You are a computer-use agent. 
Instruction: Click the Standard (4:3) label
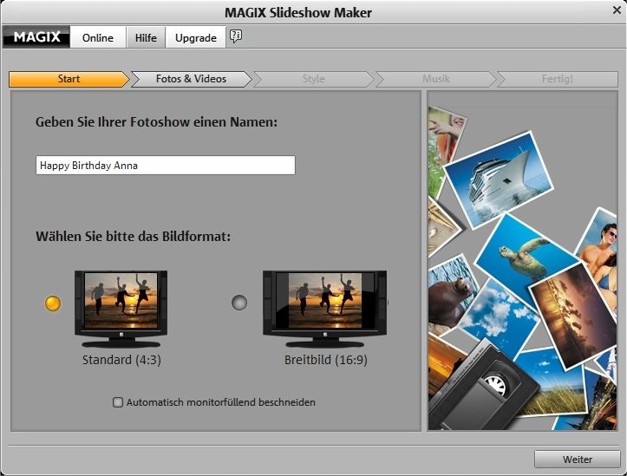point(121,360)
